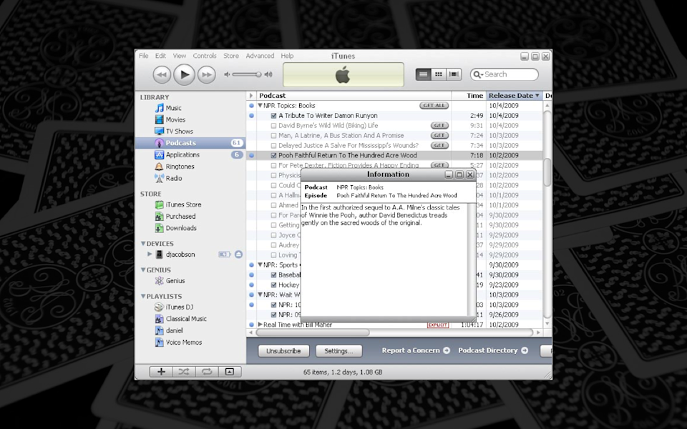687x429 pixels.
Task: Switch to grid view
Action: tap(438, 74)
